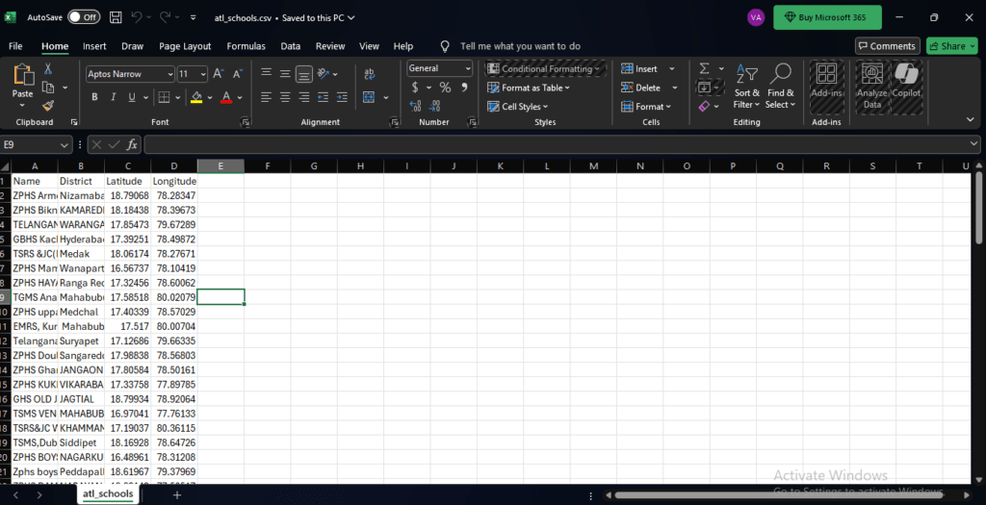
Task: Open the General number format dropdown
Action: pos(468,68)
